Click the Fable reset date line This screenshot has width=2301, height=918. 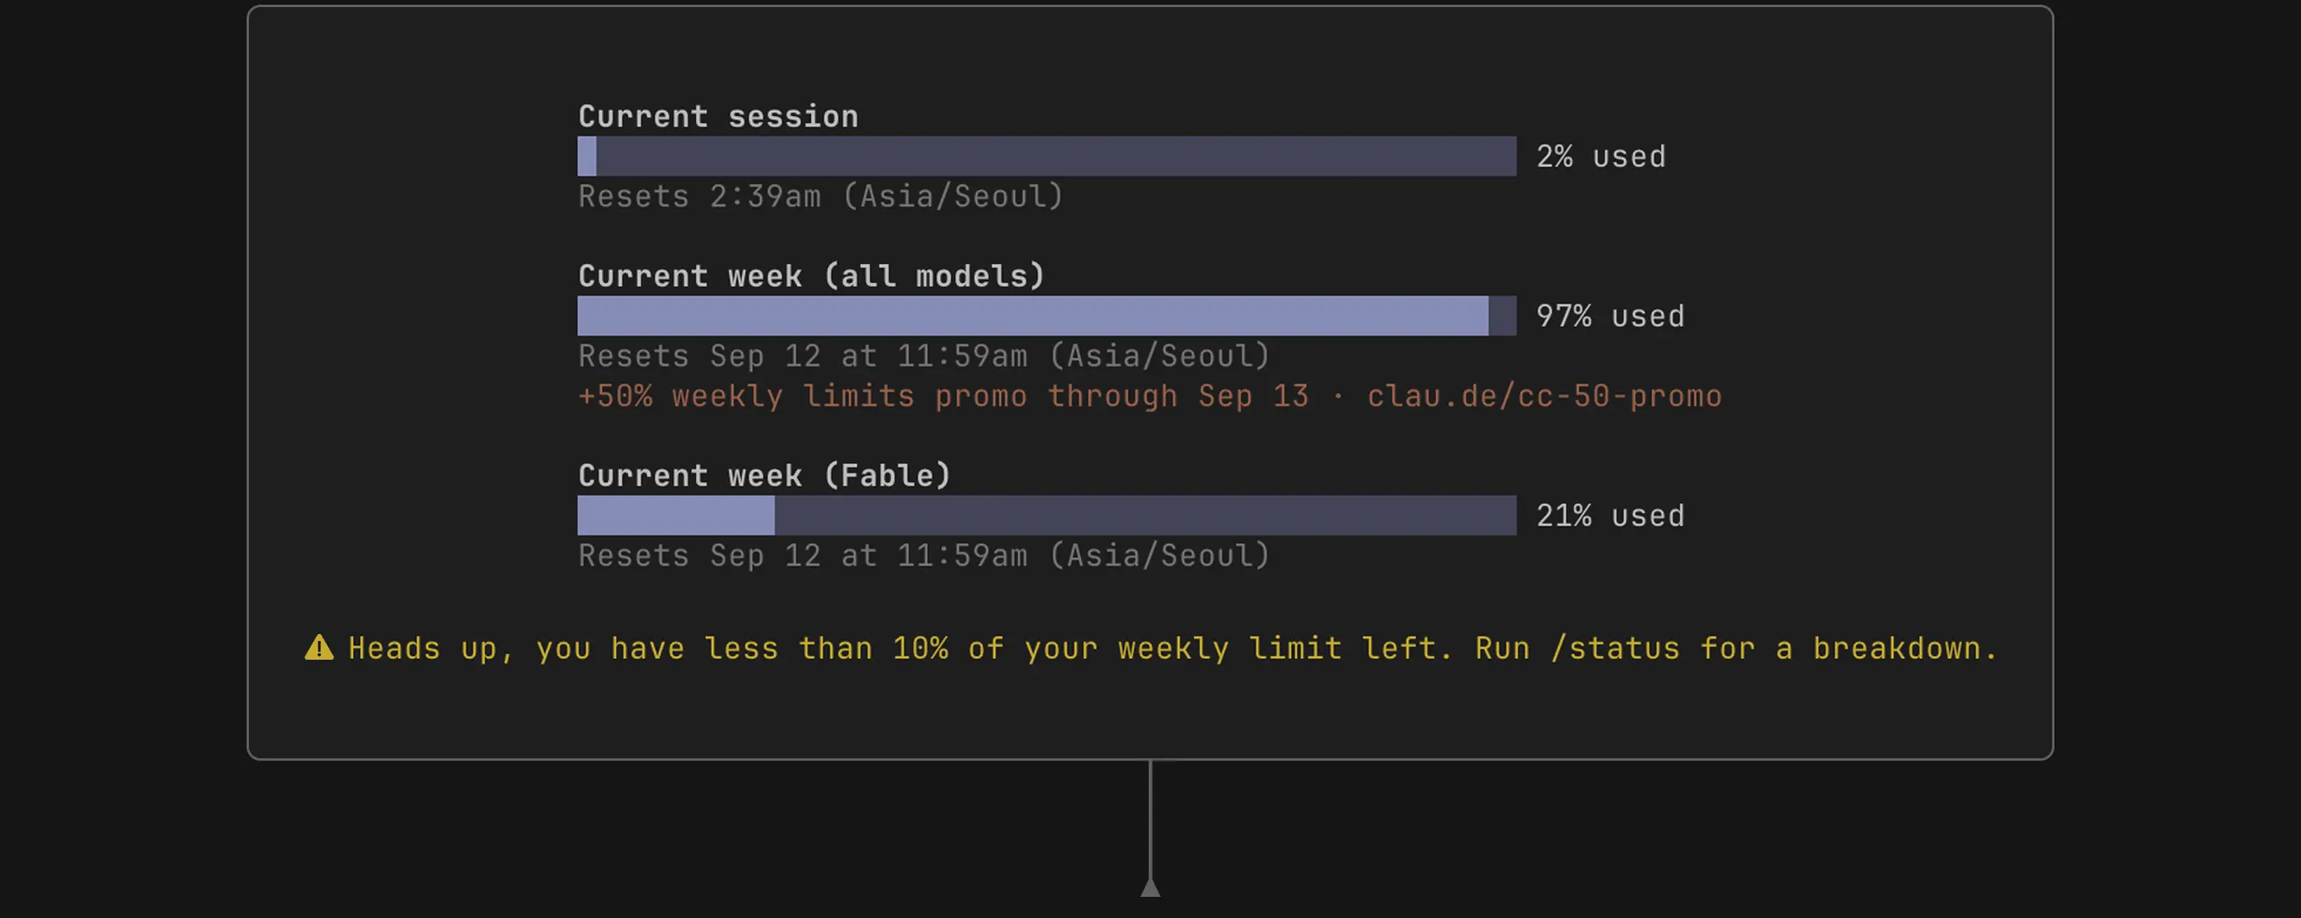point(924,556)
